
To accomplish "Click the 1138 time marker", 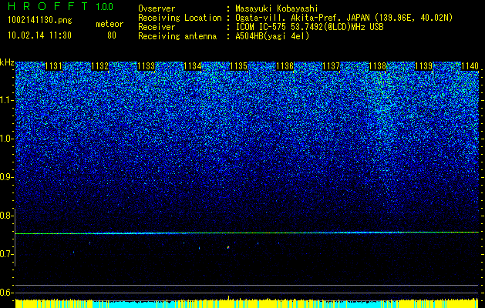I will [378, 66].
